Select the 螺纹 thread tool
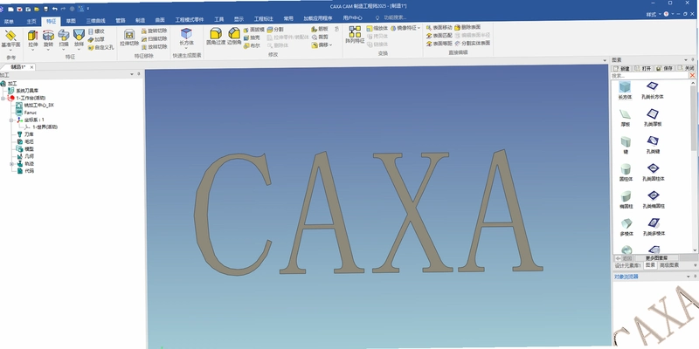 pos(96,31)
